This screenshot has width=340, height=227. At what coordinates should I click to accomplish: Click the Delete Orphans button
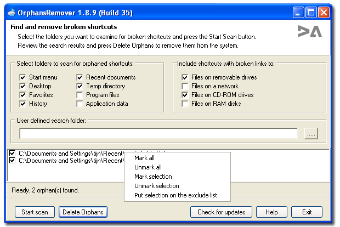pyautogui.click(x=83, y=212)
